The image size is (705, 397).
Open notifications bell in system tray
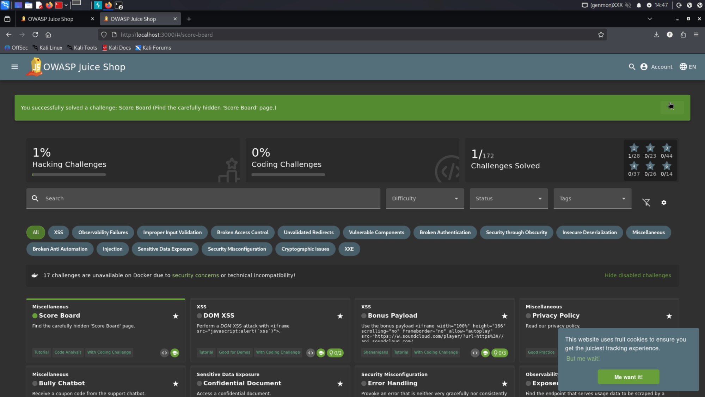pos(638,5)
